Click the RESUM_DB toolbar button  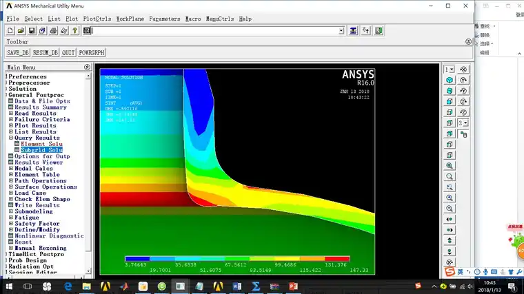pos(46,53)
